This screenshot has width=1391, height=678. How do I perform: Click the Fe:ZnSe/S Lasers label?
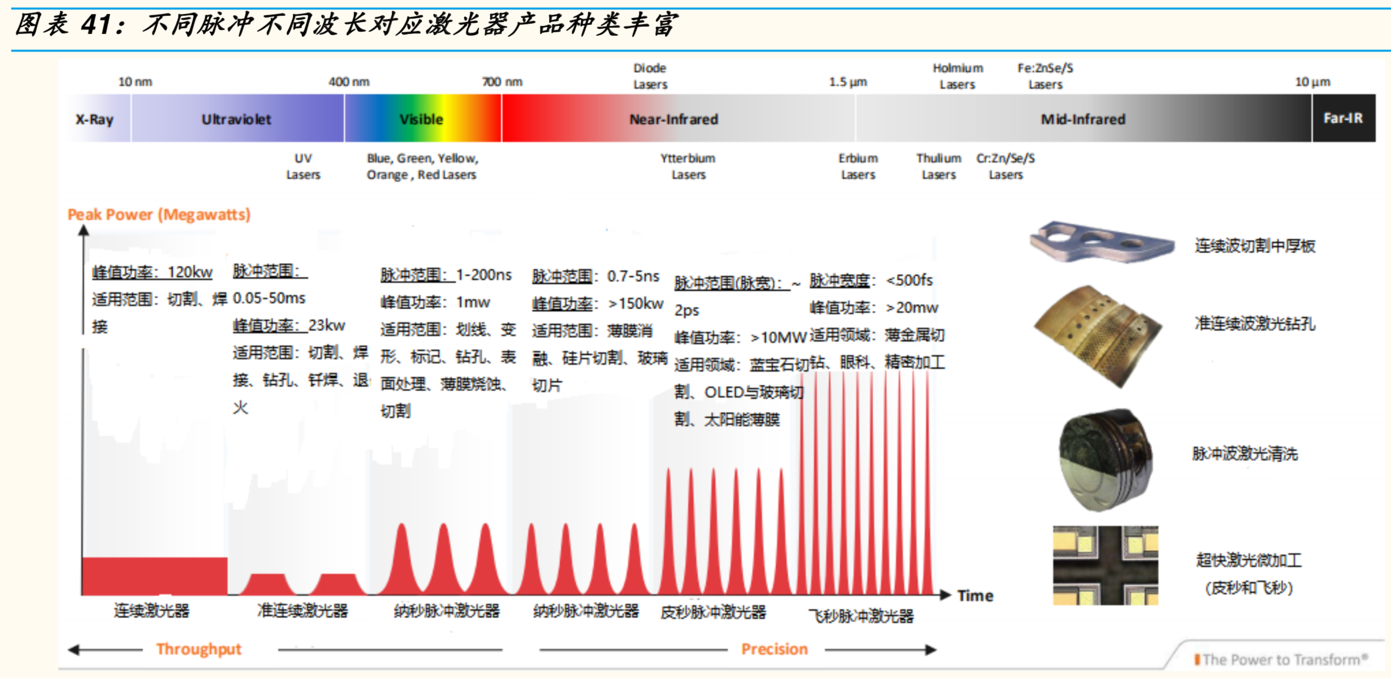1046,76
